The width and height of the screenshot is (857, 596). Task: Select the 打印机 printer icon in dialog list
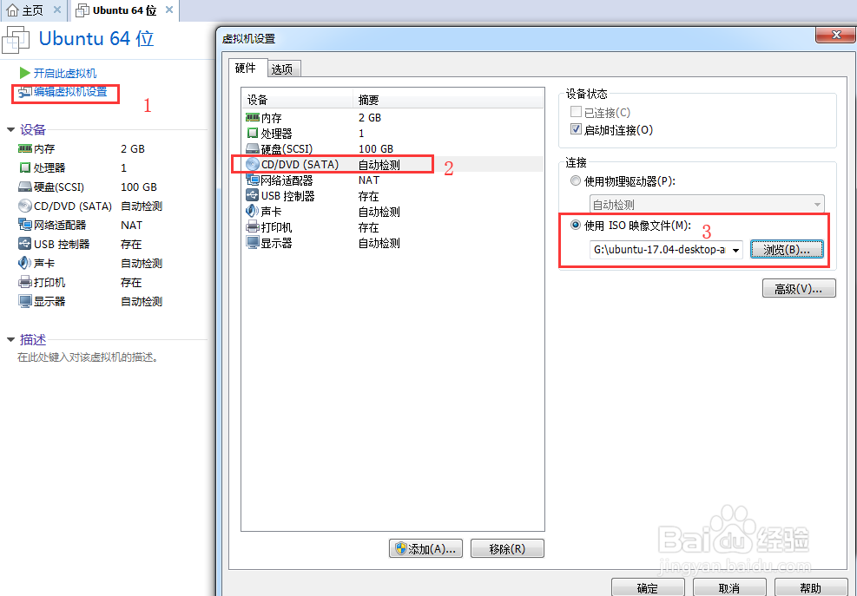[x=253, y=227]
